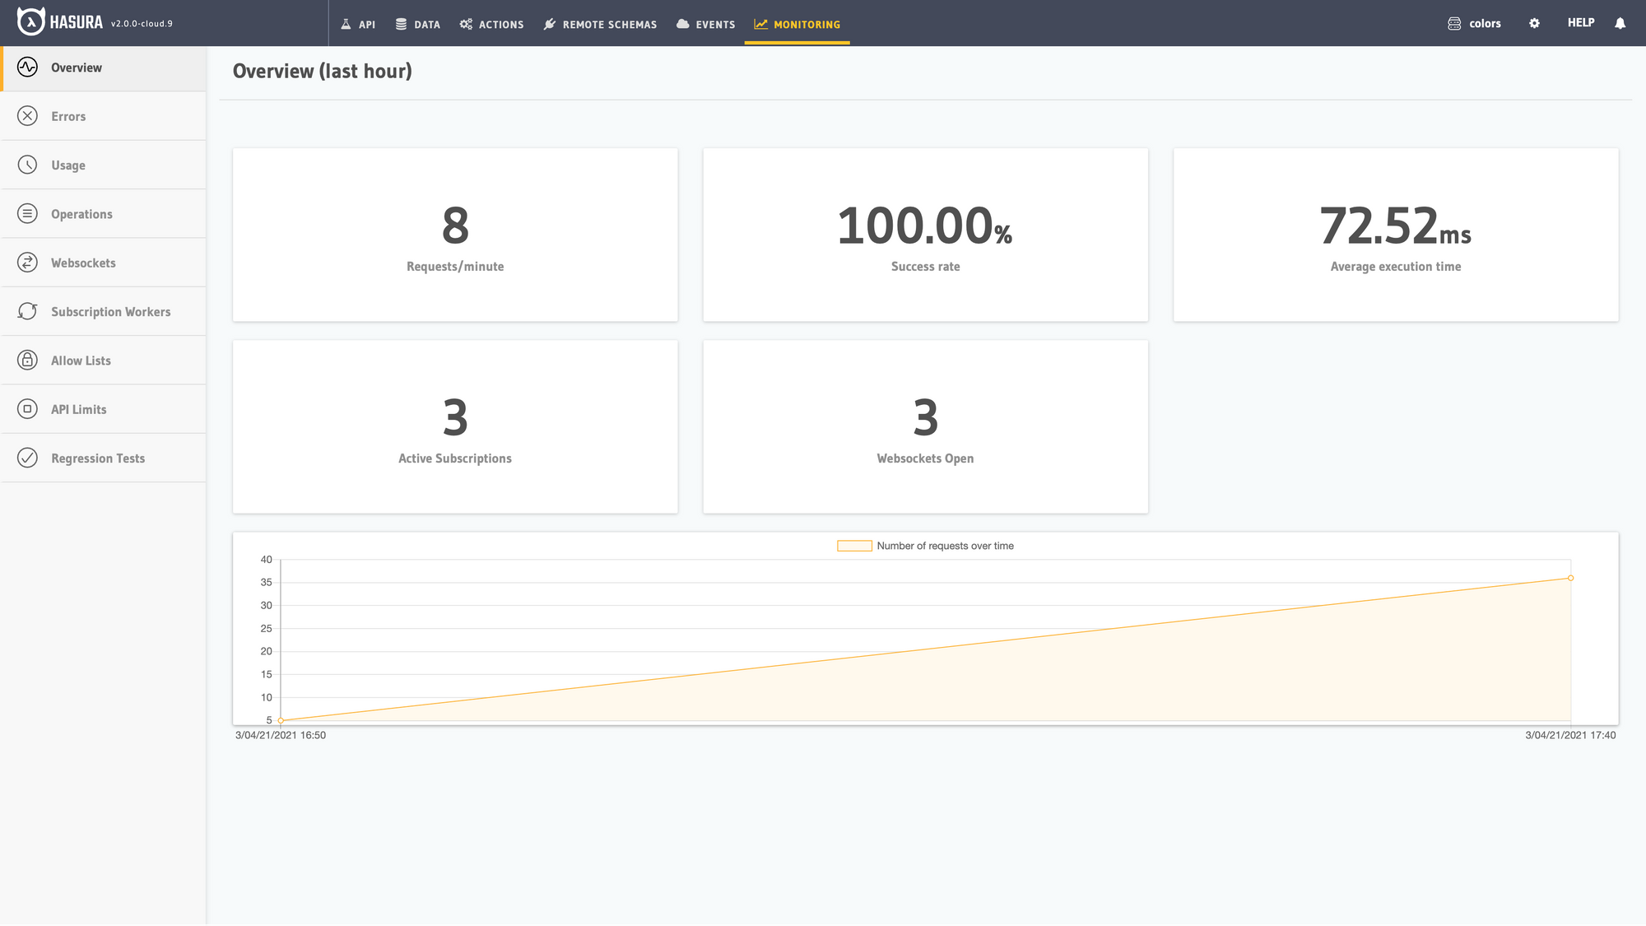Click the chart's first data point
Image resolution: width=1646 pixels, height=926 pixels.
tap(281, 720)
